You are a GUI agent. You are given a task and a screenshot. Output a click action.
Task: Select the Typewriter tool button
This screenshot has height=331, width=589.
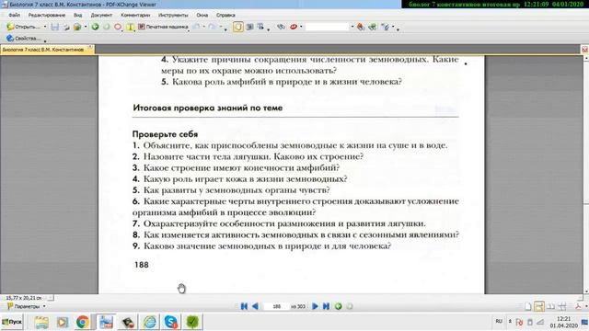pos(163,27)
